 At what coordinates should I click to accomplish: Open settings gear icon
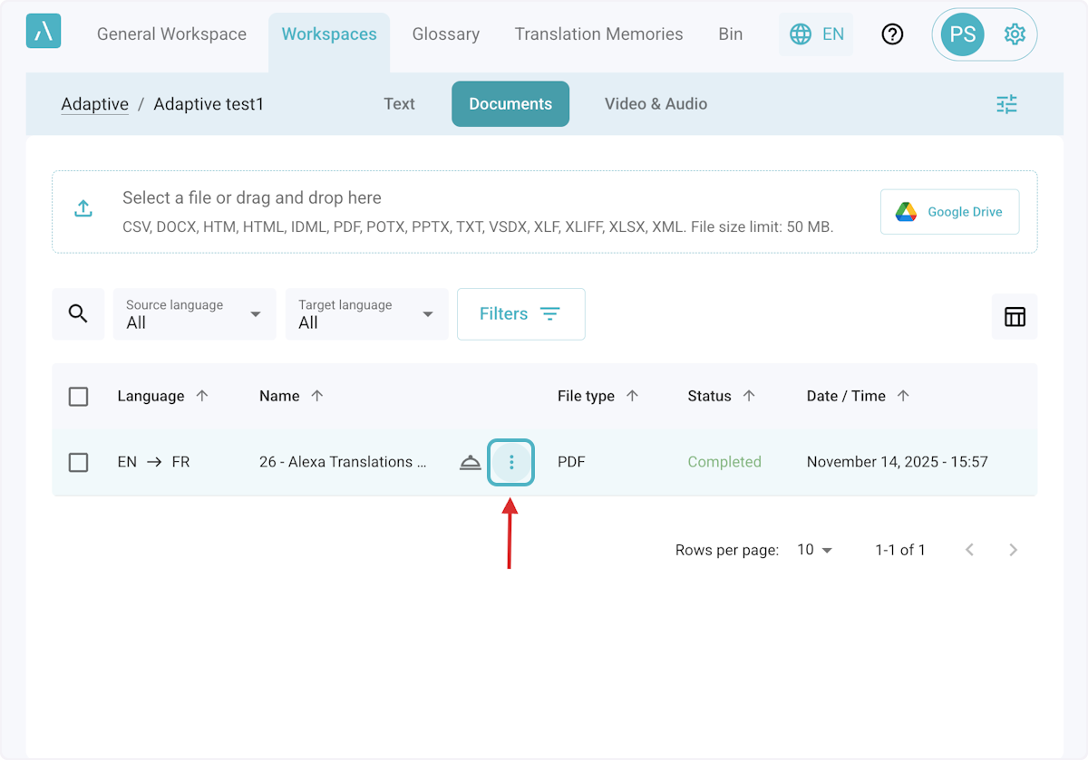pos(1015,34)
